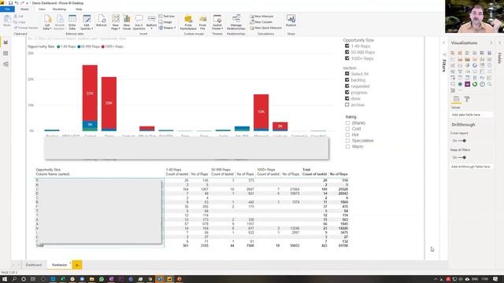Image resolution: width=504 pixels, height=283 pixels.
Task: Click the Save icon in title bar
Action: [10, 3]
